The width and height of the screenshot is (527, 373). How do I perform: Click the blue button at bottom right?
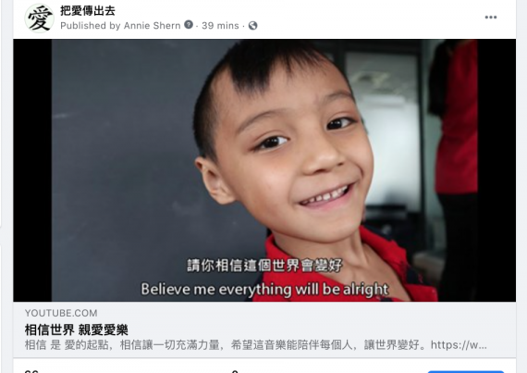click(466, 372)
